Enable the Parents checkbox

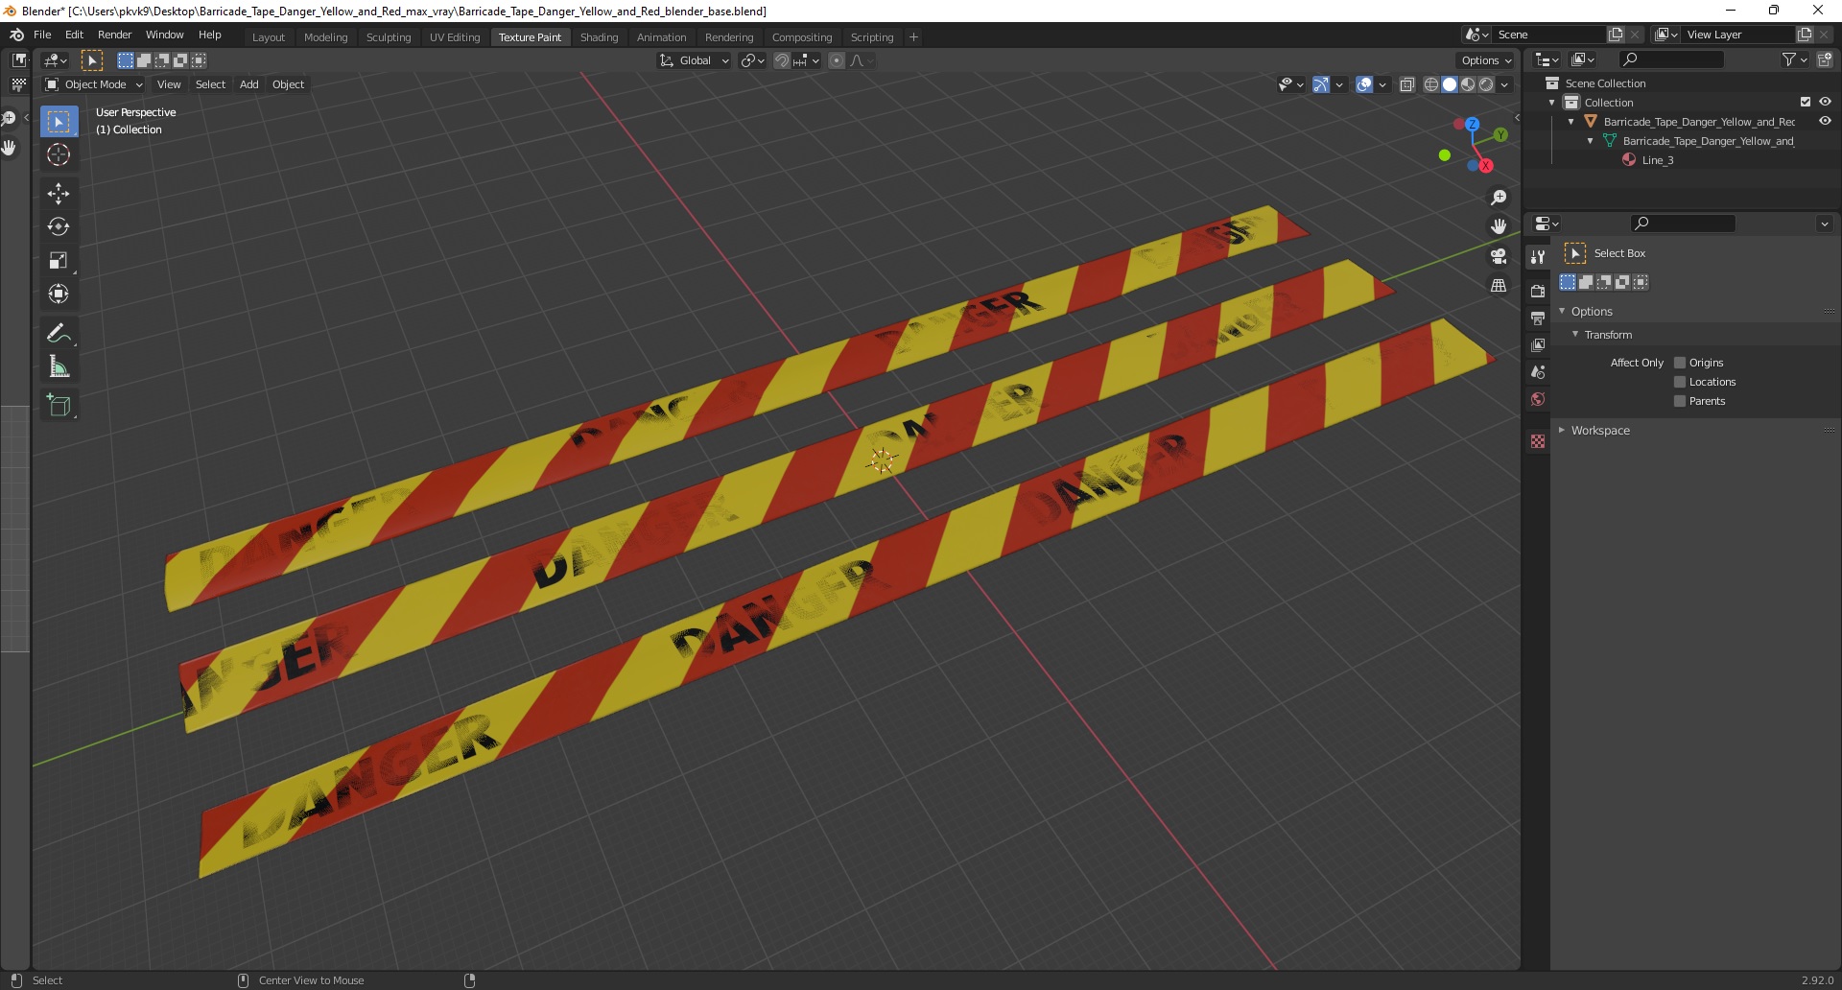1680,401
